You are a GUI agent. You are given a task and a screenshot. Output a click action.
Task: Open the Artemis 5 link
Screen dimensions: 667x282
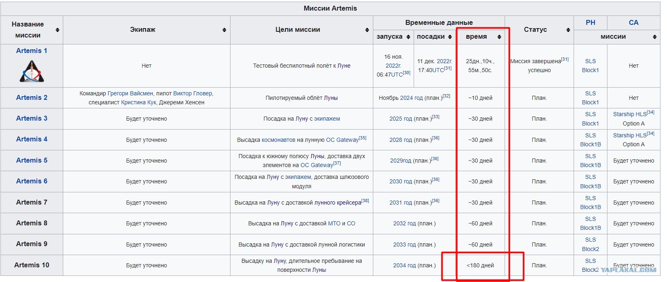[32, 160]
